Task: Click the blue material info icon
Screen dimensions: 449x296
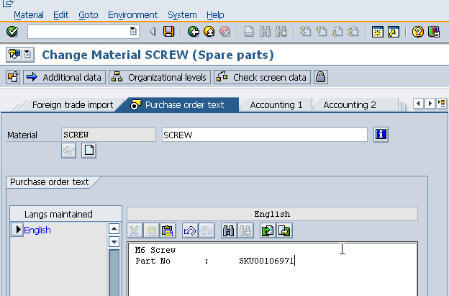Action: (381, 135)
